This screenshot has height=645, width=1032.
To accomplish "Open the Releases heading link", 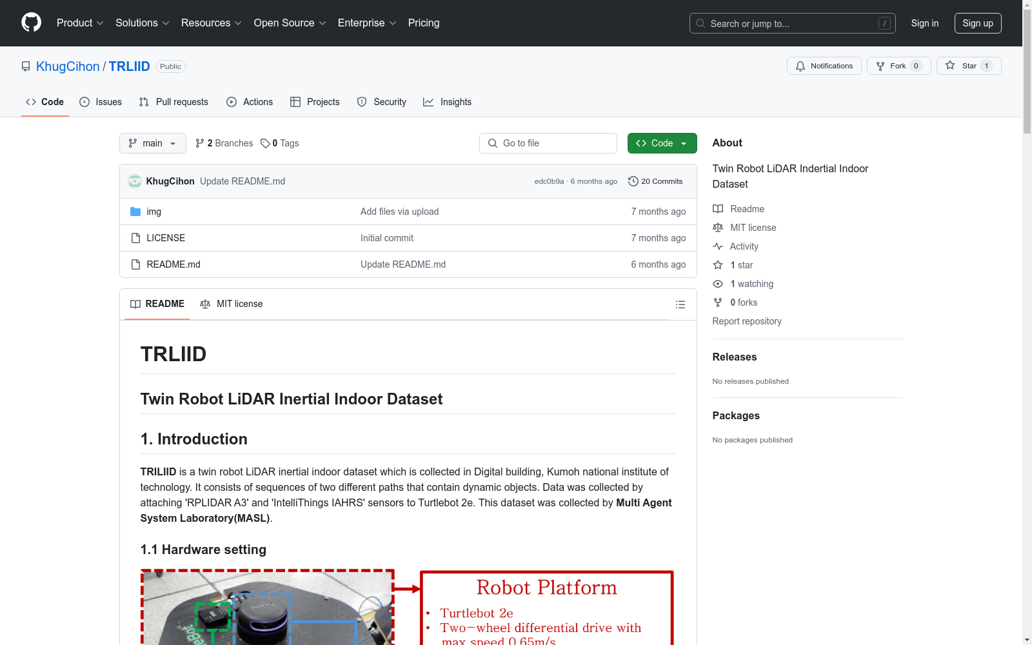I will 734,357.
